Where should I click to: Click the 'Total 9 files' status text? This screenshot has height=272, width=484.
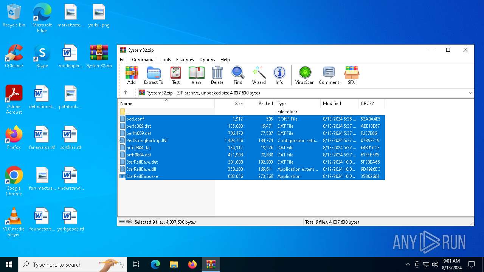pyautogui.click(x=332, y=222)
